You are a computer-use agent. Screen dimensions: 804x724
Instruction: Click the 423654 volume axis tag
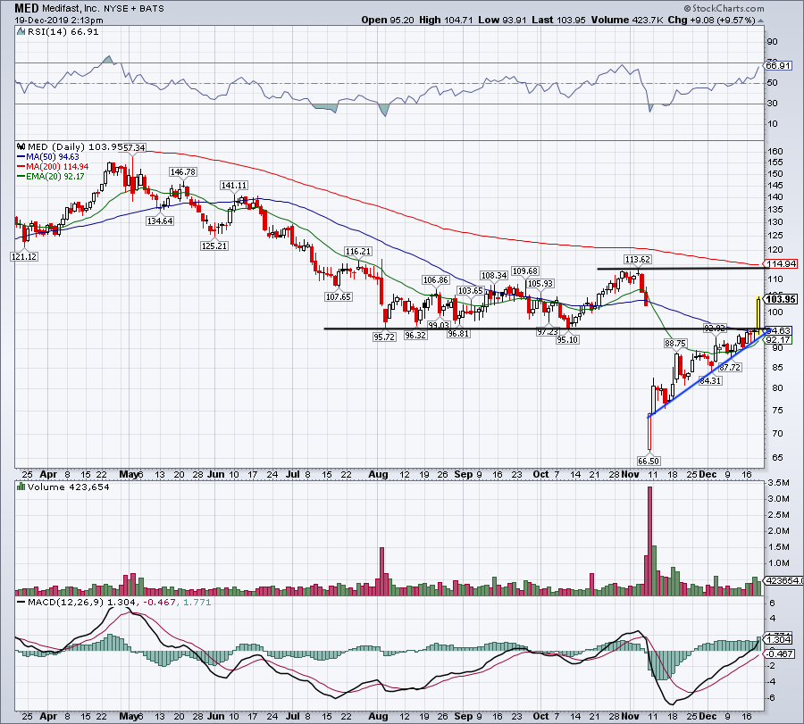(x=784, y=580)
